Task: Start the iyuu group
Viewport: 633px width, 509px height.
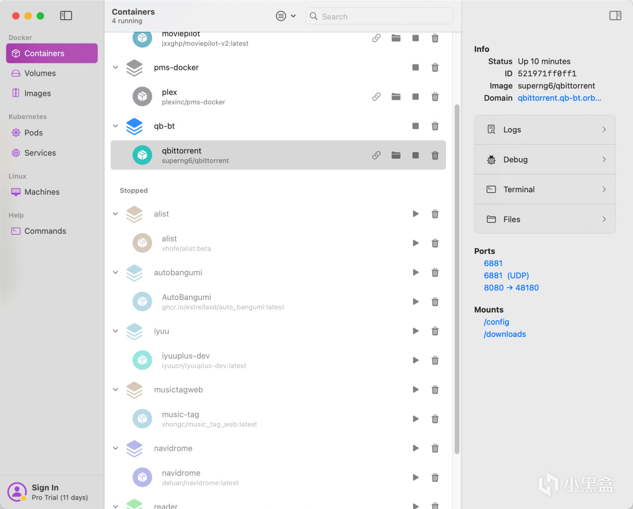Action: click(415, 331)
